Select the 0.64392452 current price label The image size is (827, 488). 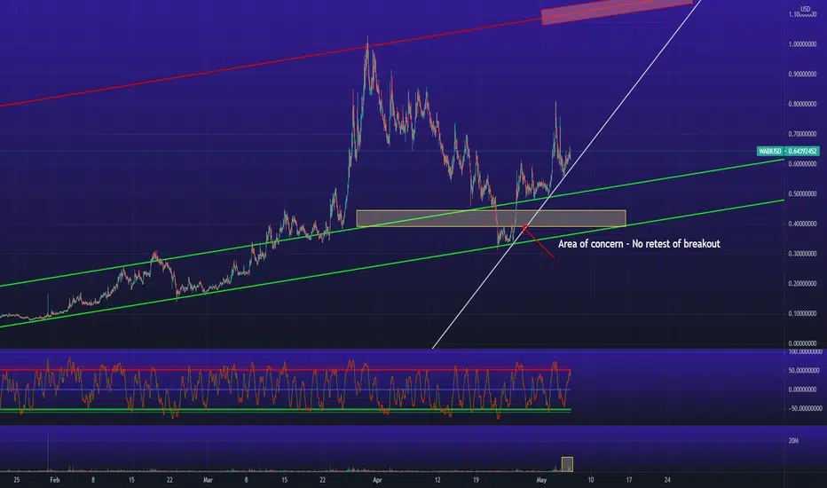(x=803, y=152)
